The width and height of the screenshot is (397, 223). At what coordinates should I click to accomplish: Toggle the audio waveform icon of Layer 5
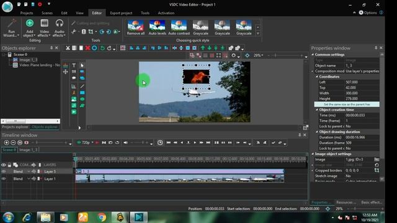pos(33,172)
